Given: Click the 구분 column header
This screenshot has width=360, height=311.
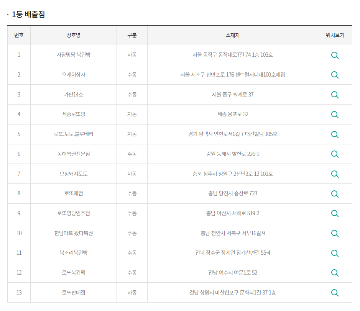Looking at the screenshot, I should click(x=132, y=35).
